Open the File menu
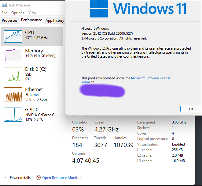Screen dimensions: 202x186 point(4,13)
